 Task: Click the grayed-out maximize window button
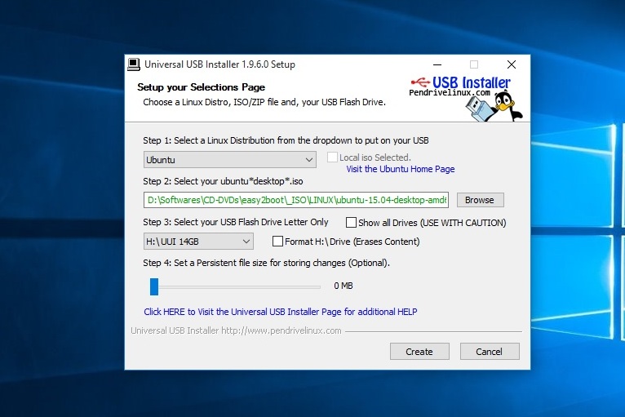[474, 64]
